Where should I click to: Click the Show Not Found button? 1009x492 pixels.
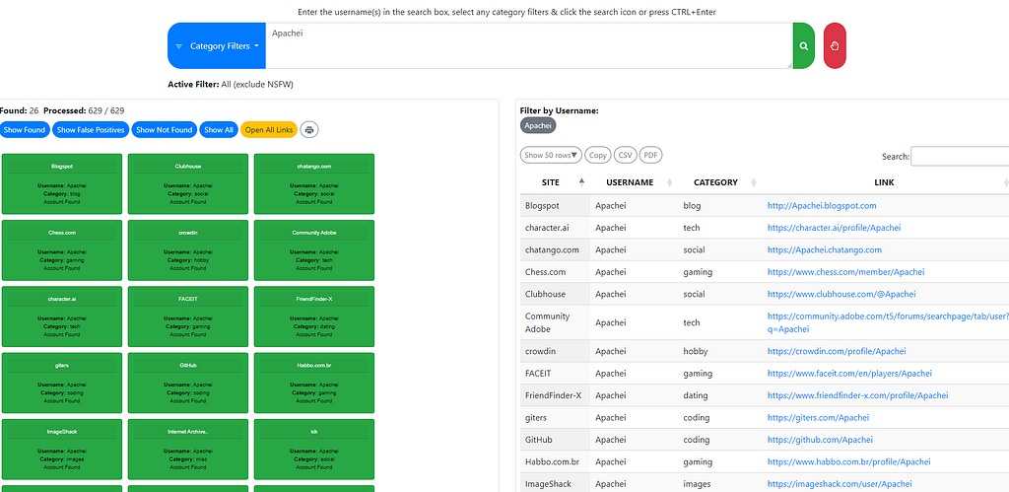click(165, 129)
